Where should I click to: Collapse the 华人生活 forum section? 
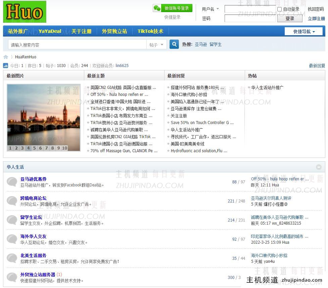pyautogui.click(x=318, y=167)
